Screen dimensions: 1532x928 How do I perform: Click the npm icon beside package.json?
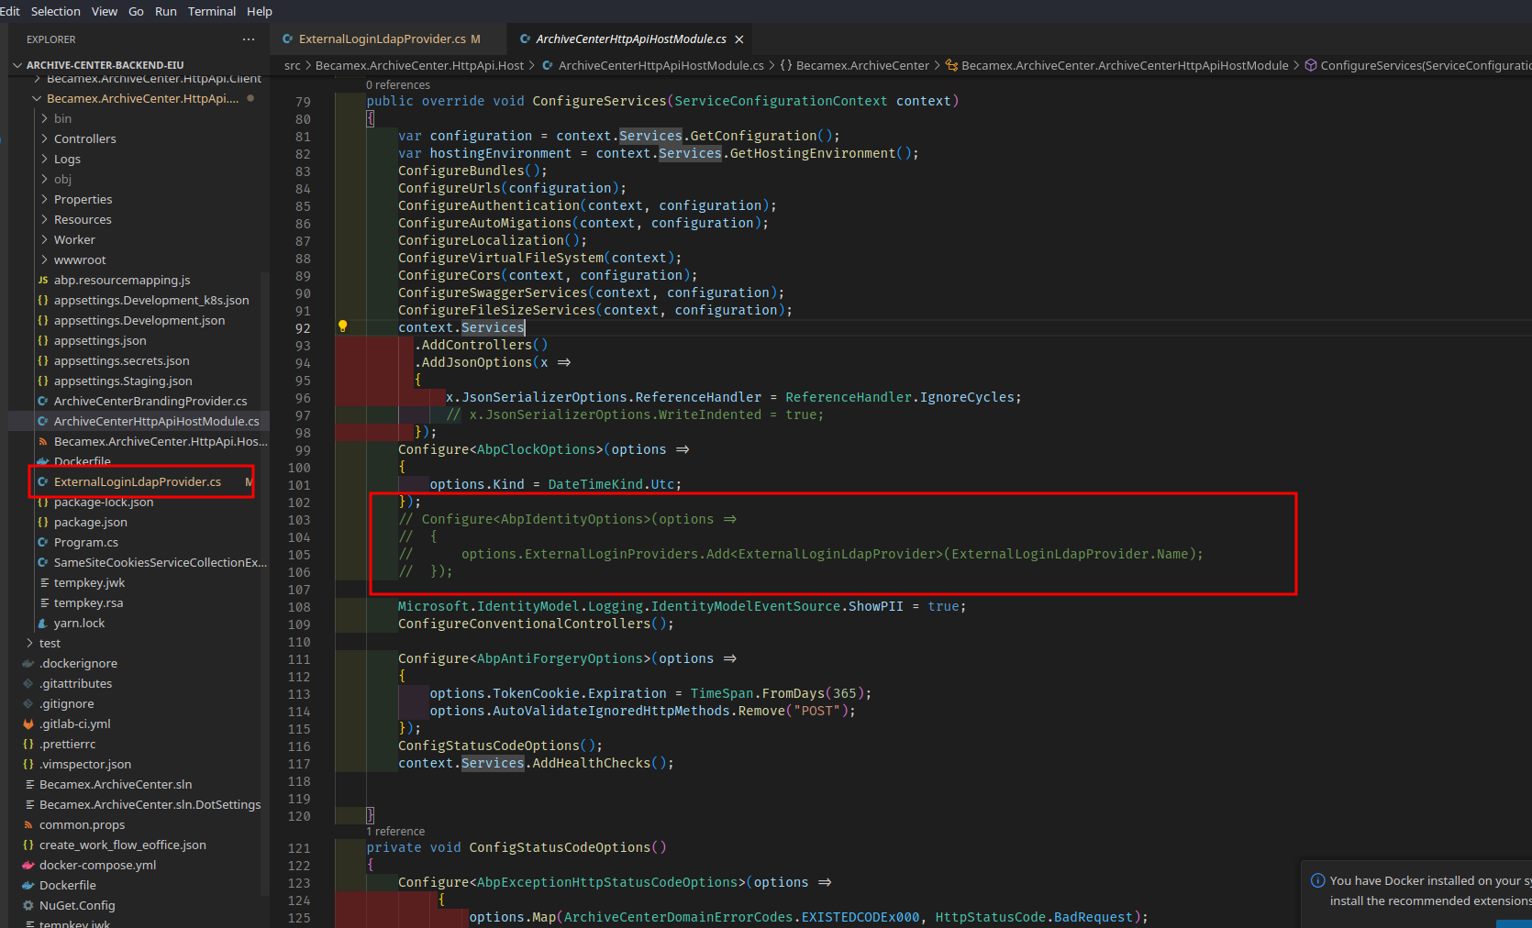42,522
